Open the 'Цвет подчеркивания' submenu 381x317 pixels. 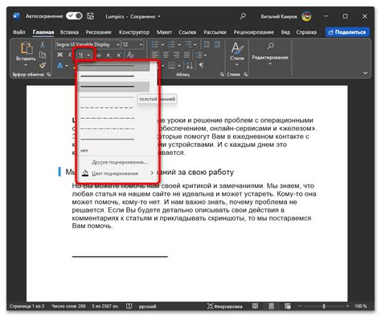[x=117, y=173]
